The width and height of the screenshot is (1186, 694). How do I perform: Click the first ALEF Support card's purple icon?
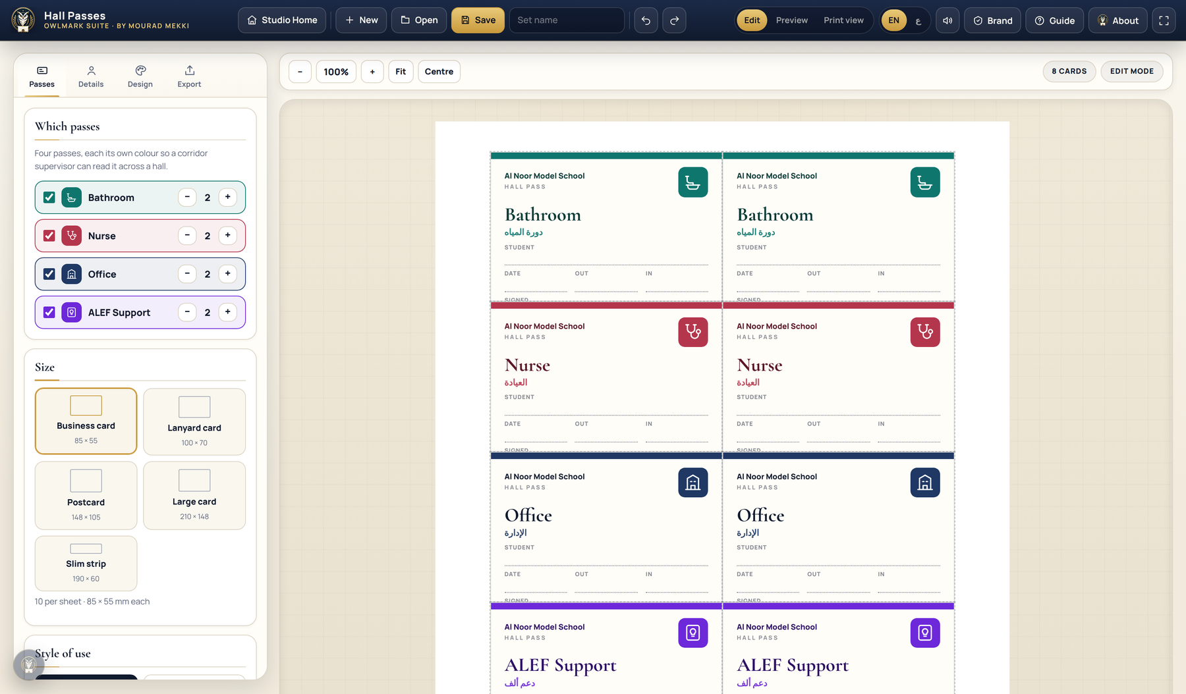[x=692, y=633]
